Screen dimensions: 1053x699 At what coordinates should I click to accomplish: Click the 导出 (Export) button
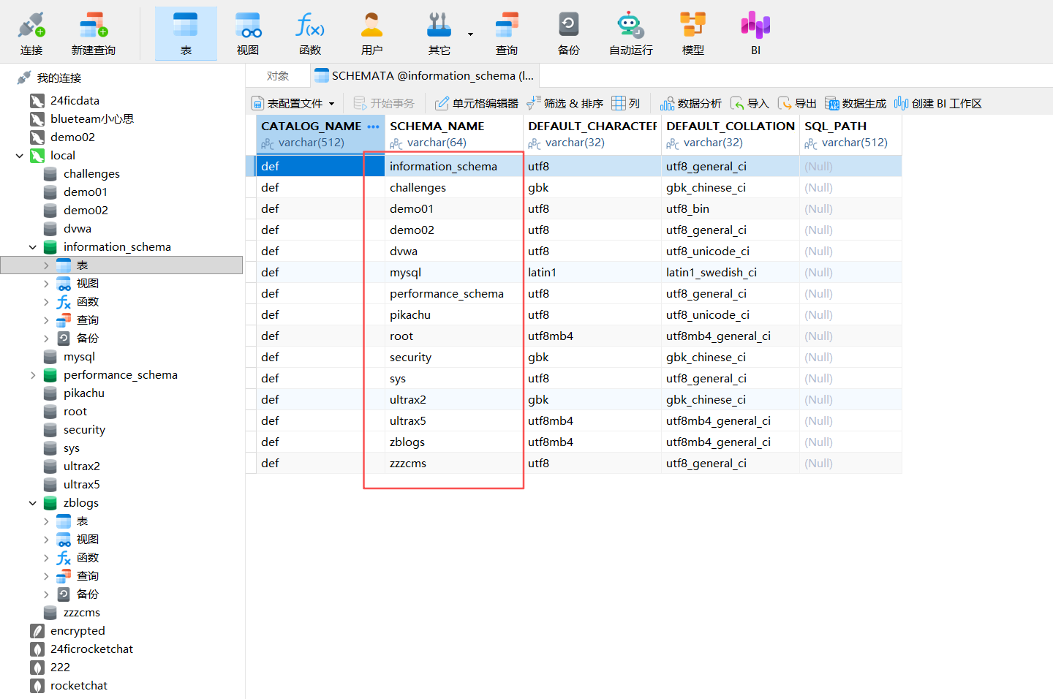pyautogui.click(x=797, y=103)
